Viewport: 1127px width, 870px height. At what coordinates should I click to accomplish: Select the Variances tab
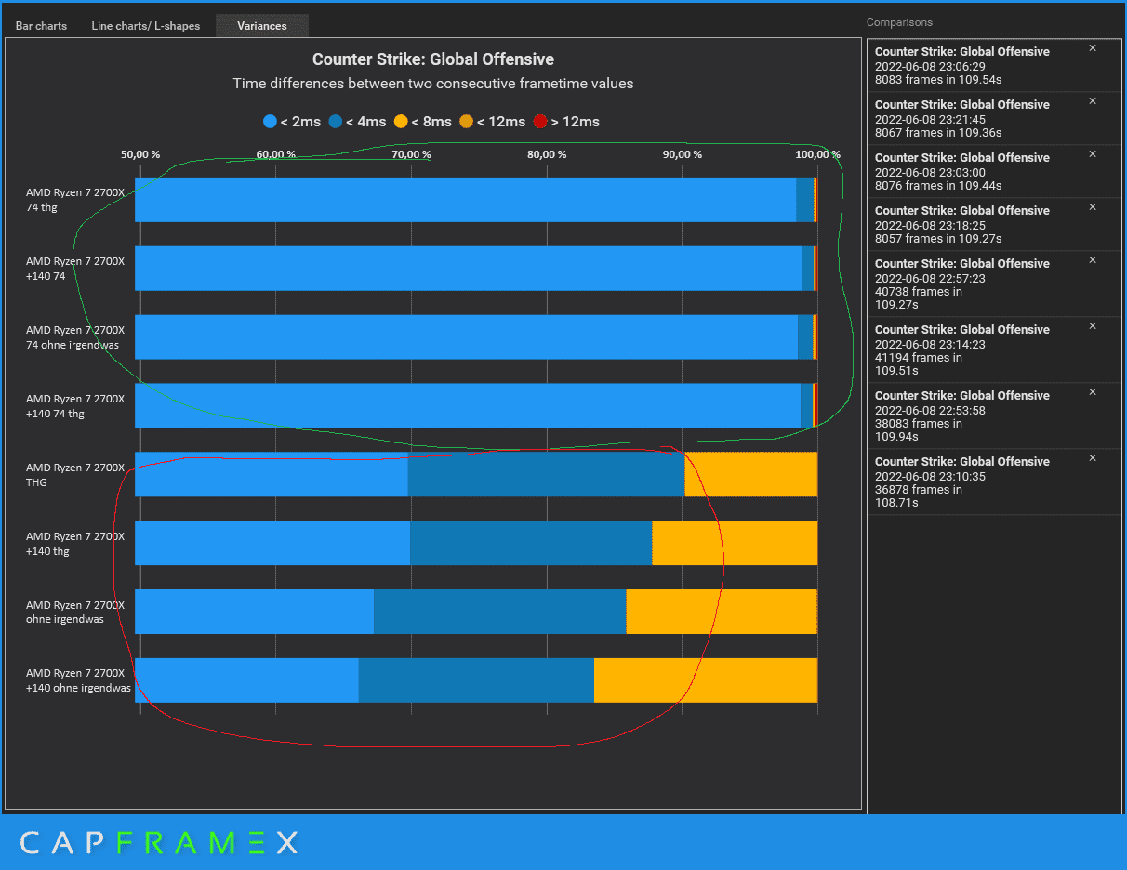(x=262, y=26)
